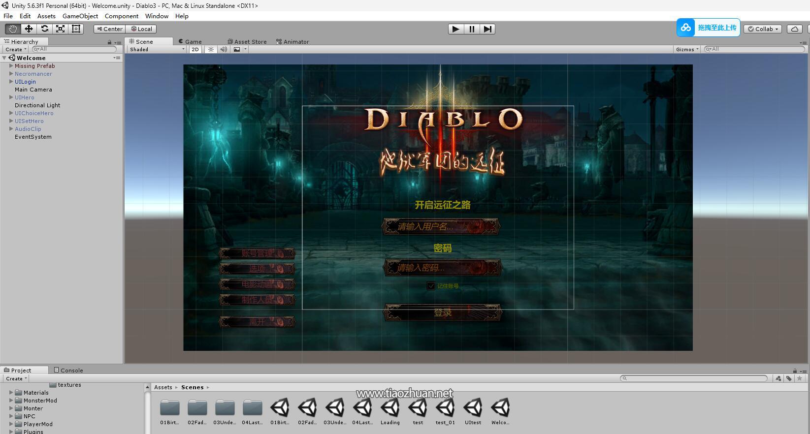Start Play mode

pyautogui.click(x=456, y=29)
